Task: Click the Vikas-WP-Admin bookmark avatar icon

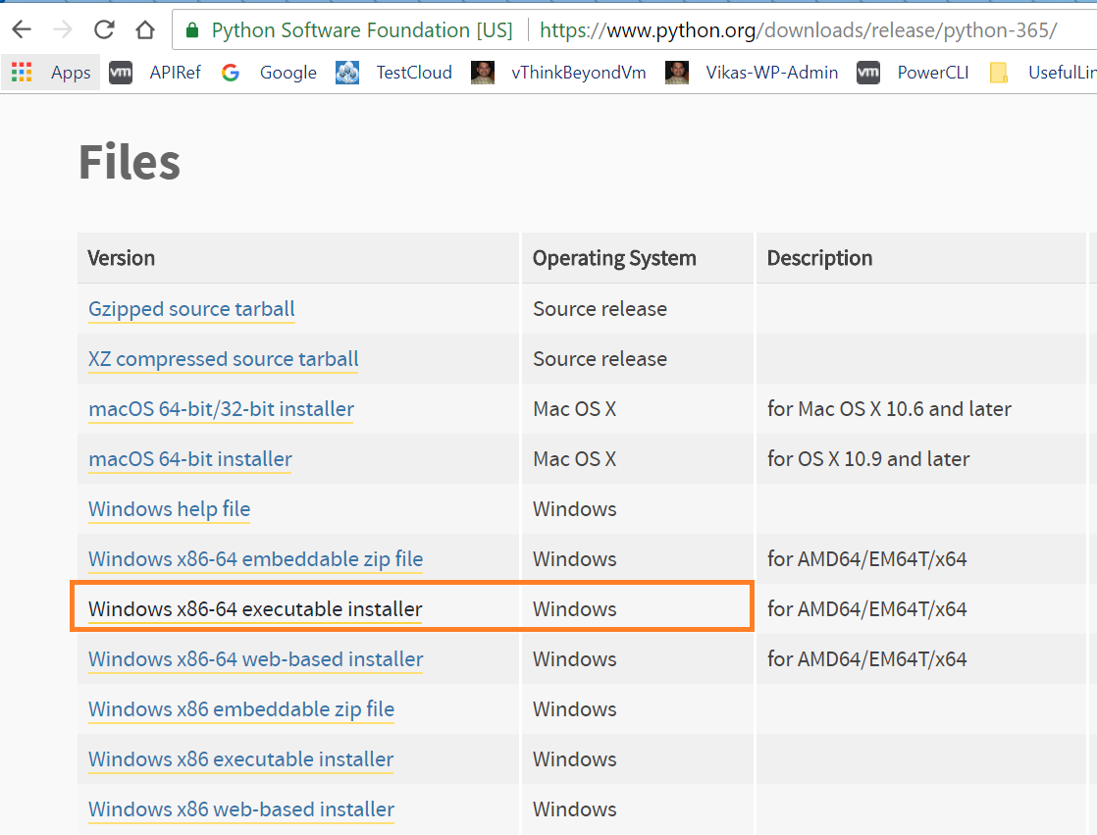Action: (676, 72)
